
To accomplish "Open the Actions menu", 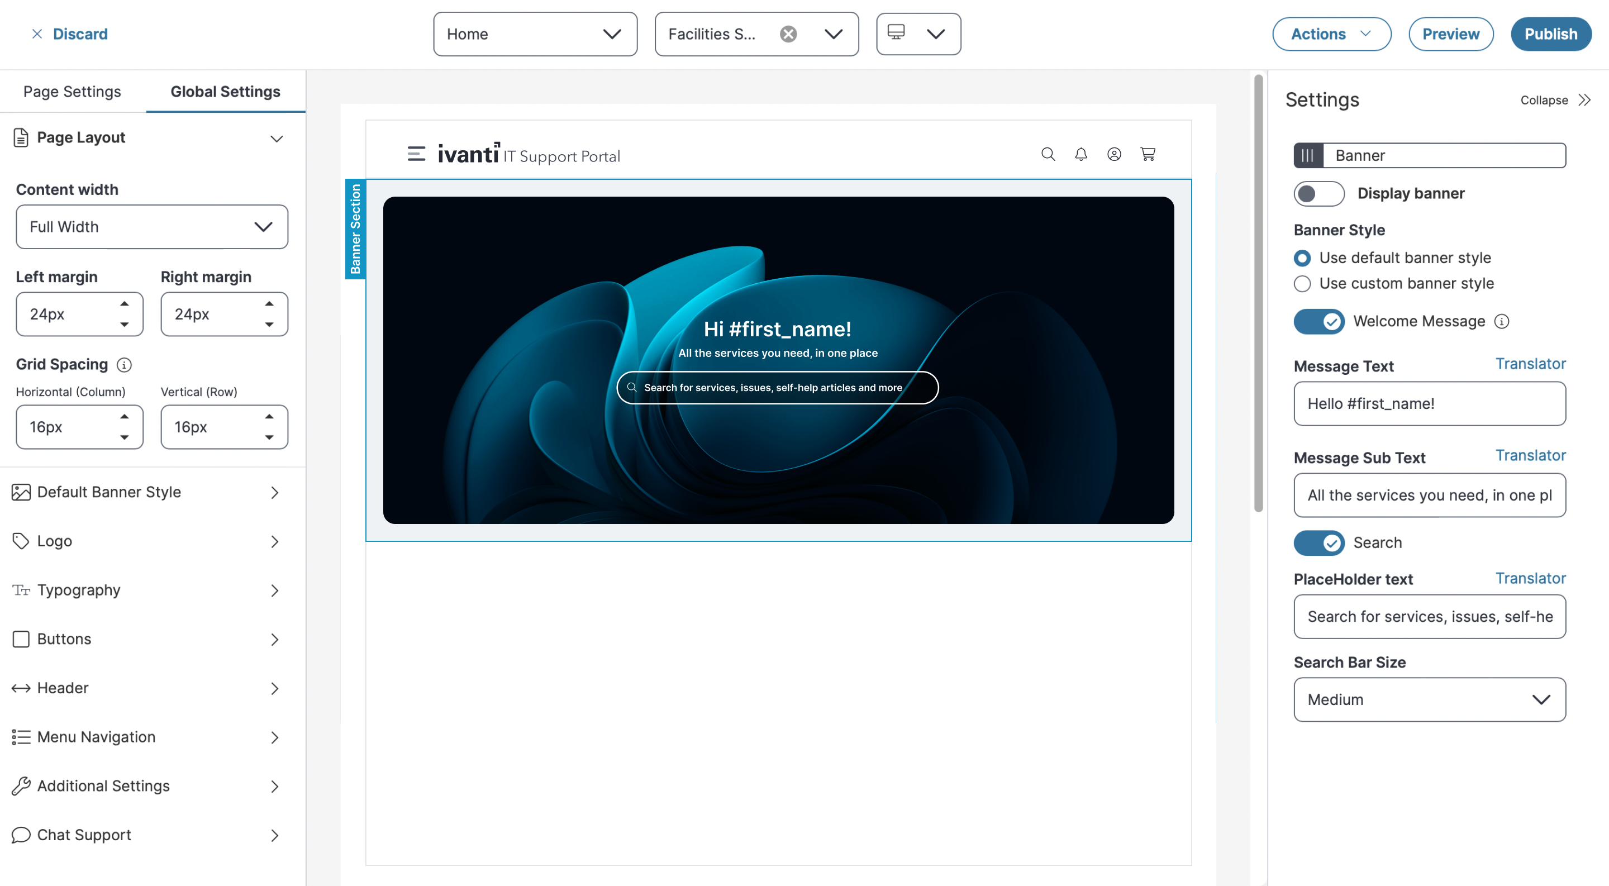I will pos(1331,34).
